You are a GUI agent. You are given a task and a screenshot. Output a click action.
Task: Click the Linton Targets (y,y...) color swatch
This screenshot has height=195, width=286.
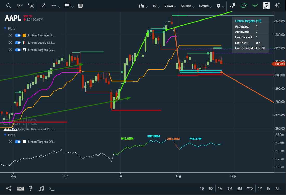(24, 50)
